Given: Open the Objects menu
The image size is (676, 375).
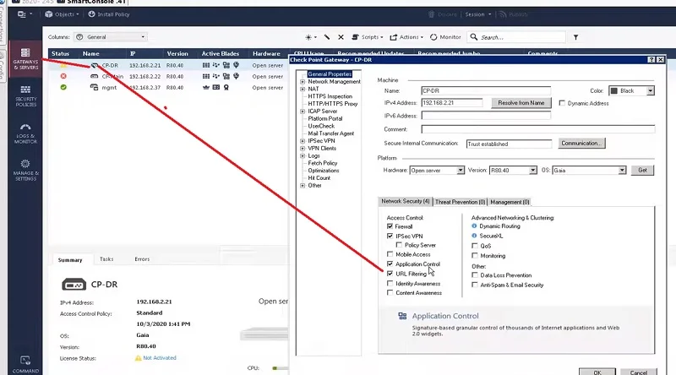Looking at the screenshot, I should coord(62,14).
